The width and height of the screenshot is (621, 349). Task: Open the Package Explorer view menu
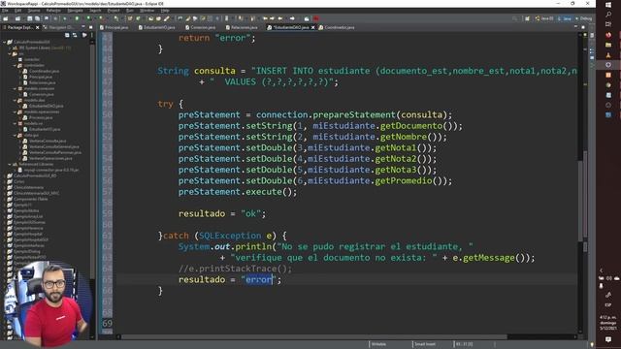click(x=92, y=35)
